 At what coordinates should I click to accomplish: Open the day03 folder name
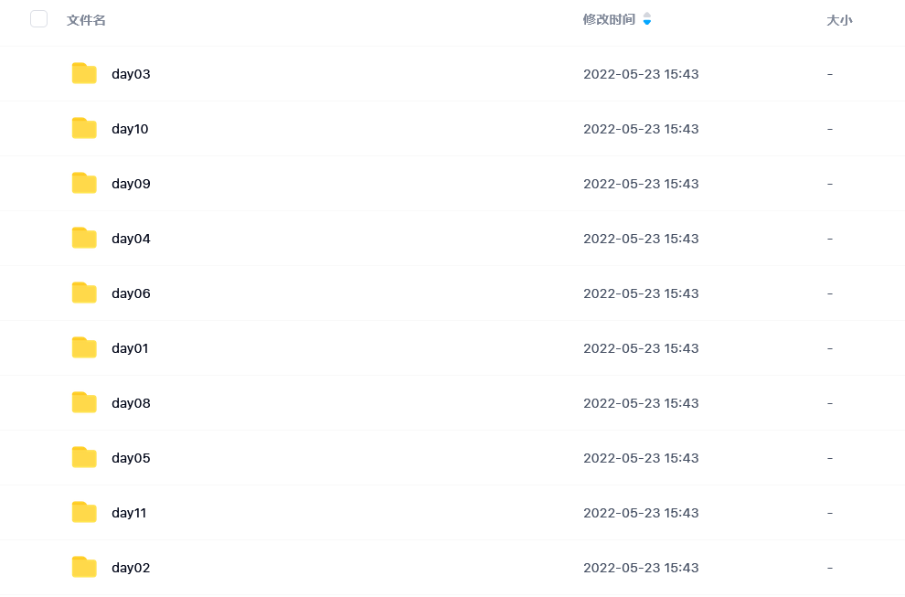(x=131, y=74)
